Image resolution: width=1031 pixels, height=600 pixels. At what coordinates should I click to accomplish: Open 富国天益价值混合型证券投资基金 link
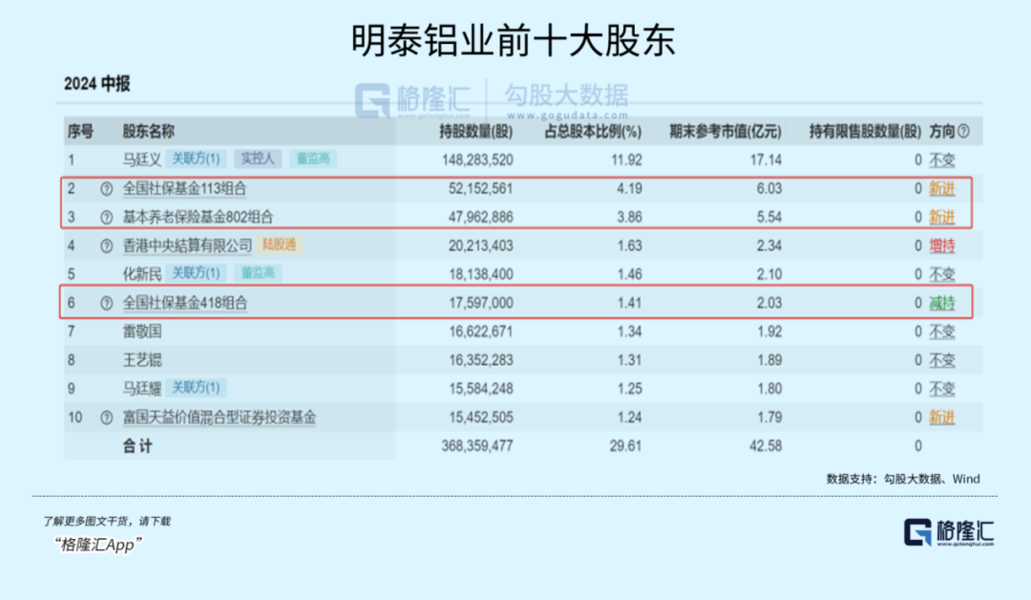click(219, 418)
